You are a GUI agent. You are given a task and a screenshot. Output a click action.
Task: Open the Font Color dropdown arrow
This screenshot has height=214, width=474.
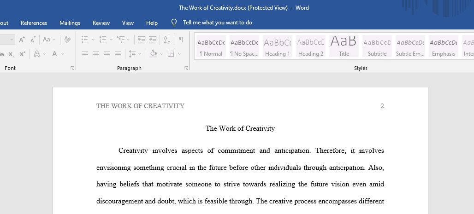click(63, 54)
